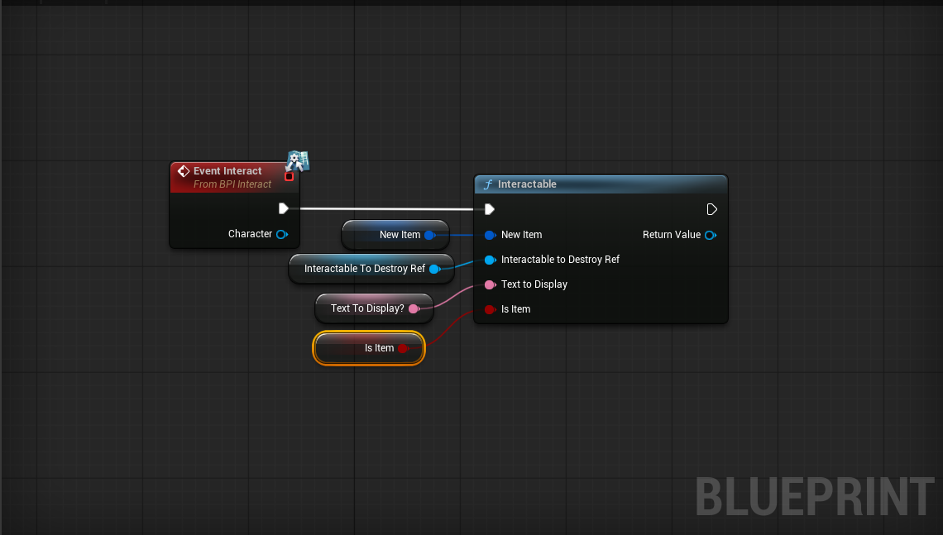Screen dimensions: 943x535
Task: Click the red delegate pin on Event Interact
Action: 289,176
